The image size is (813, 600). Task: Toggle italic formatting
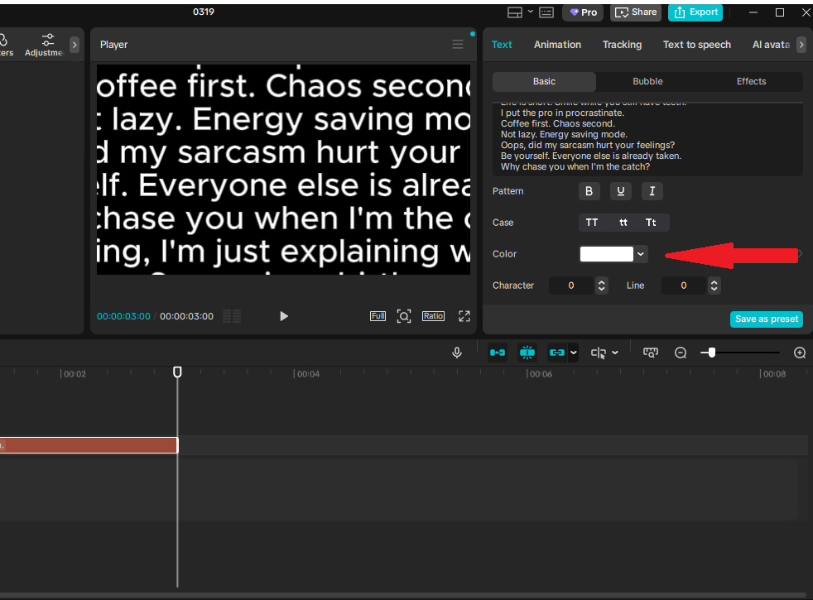tap(652, 191)
